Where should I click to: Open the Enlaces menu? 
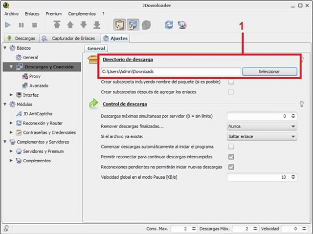pyautogui.click(x=32, y=14)
